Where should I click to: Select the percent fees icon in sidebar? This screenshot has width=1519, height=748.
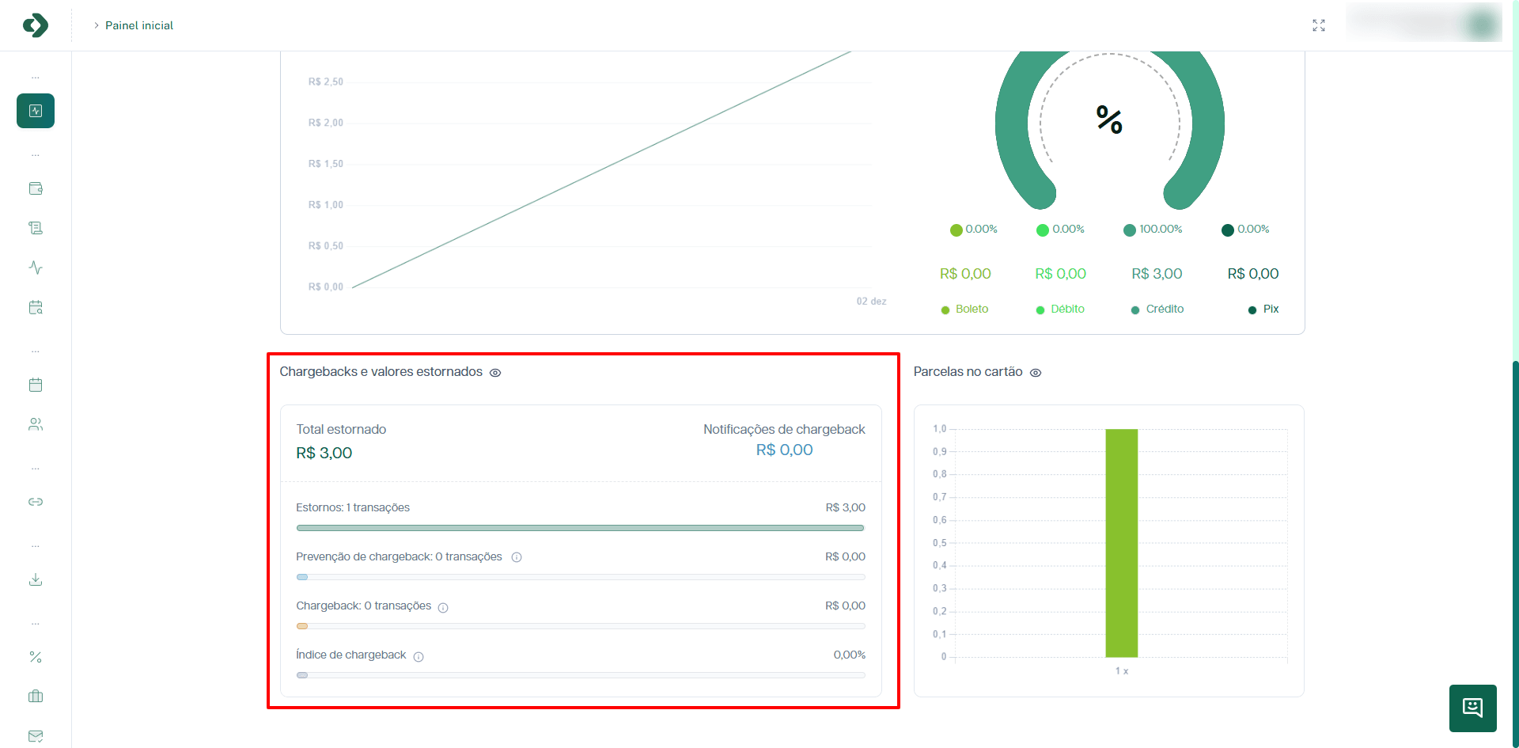coord(35,657)
